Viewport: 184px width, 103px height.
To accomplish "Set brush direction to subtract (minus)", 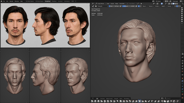I will coord(141,6).
